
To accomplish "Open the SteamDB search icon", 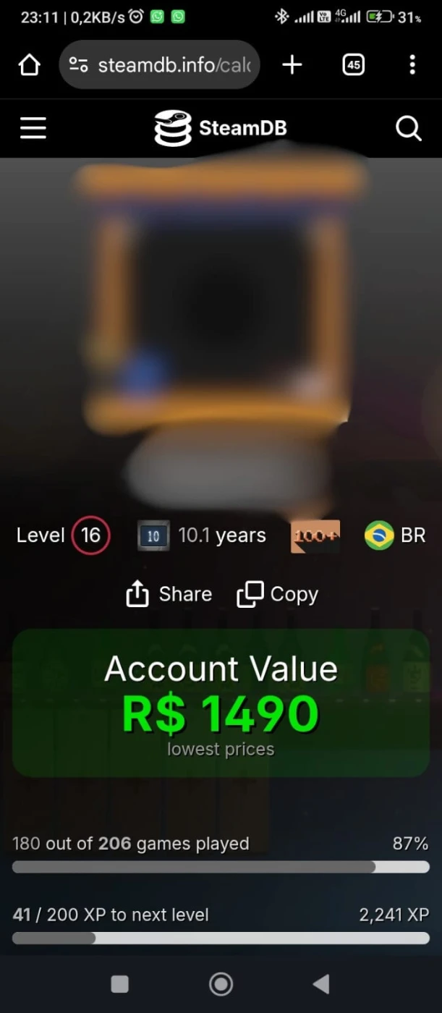I will 409,129.
